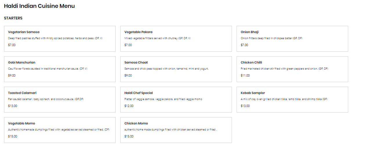Open the Toasted Calamari item title
Viewport: 365px width, 145px height.
(22, 93)
